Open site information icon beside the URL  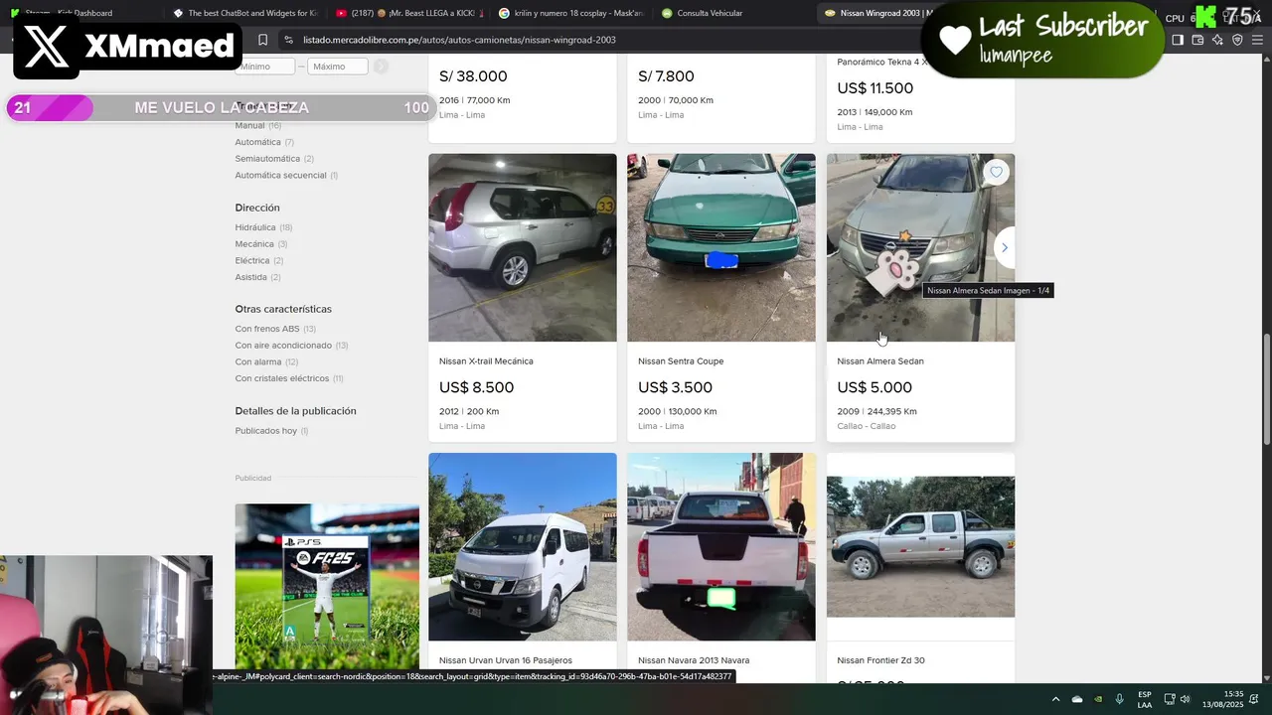(x=288, y=40)
